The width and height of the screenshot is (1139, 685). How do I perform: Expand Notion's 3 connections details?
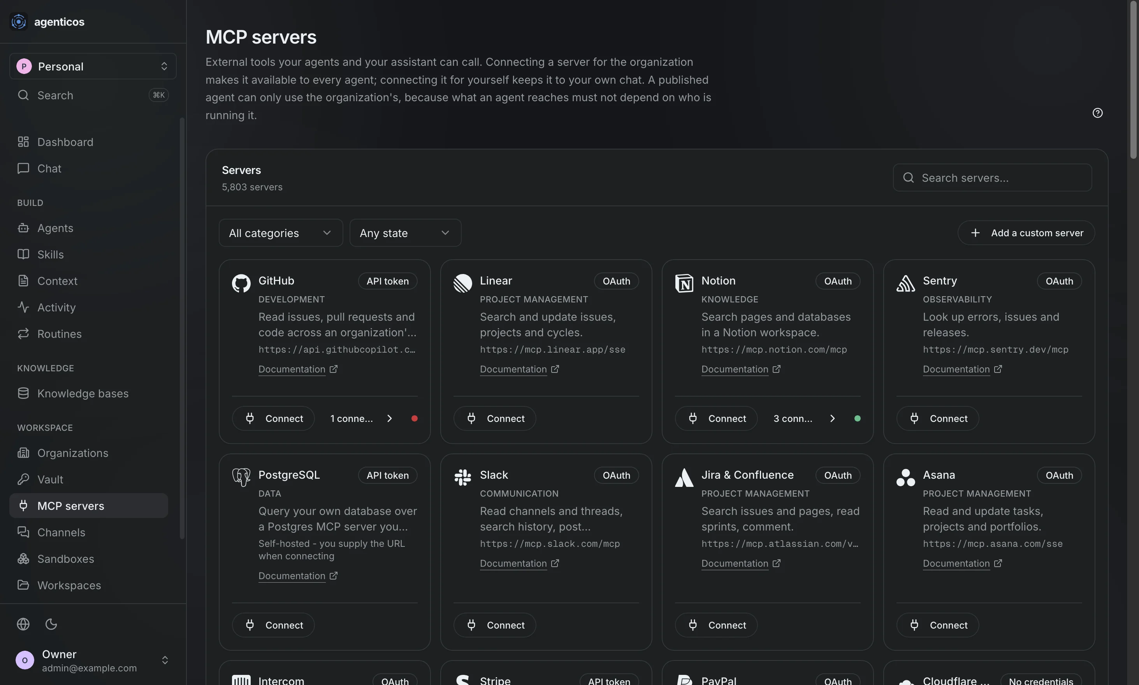804,418
